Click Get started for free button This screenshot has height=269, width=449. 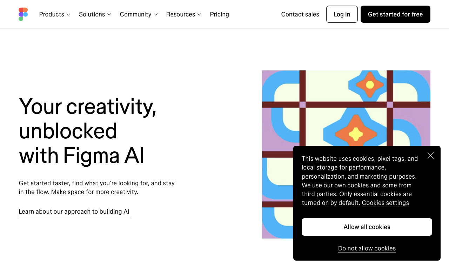coord(395,14)
